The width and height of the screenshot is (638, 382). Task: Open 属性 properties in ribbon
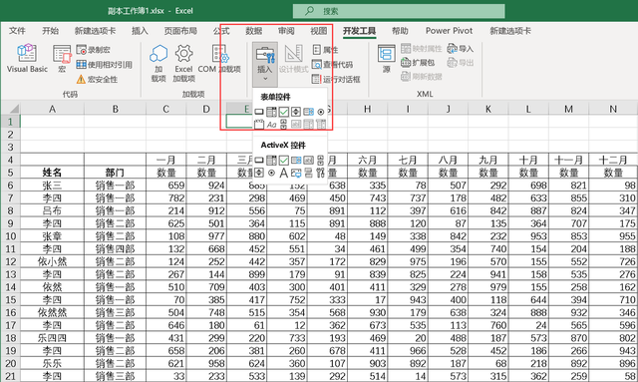[x=326, y=50]
